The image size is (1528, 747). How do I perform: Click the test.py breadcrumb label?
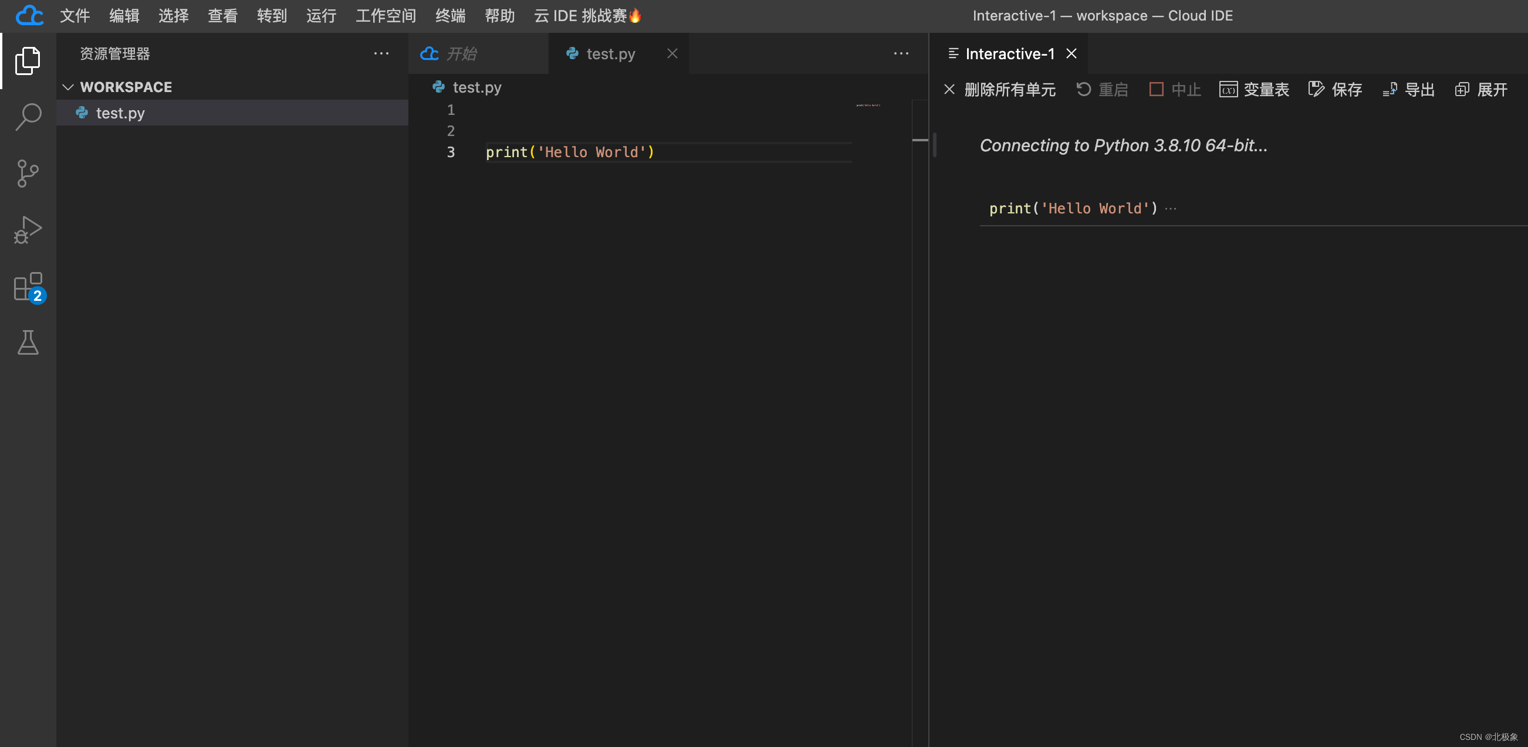477,87
